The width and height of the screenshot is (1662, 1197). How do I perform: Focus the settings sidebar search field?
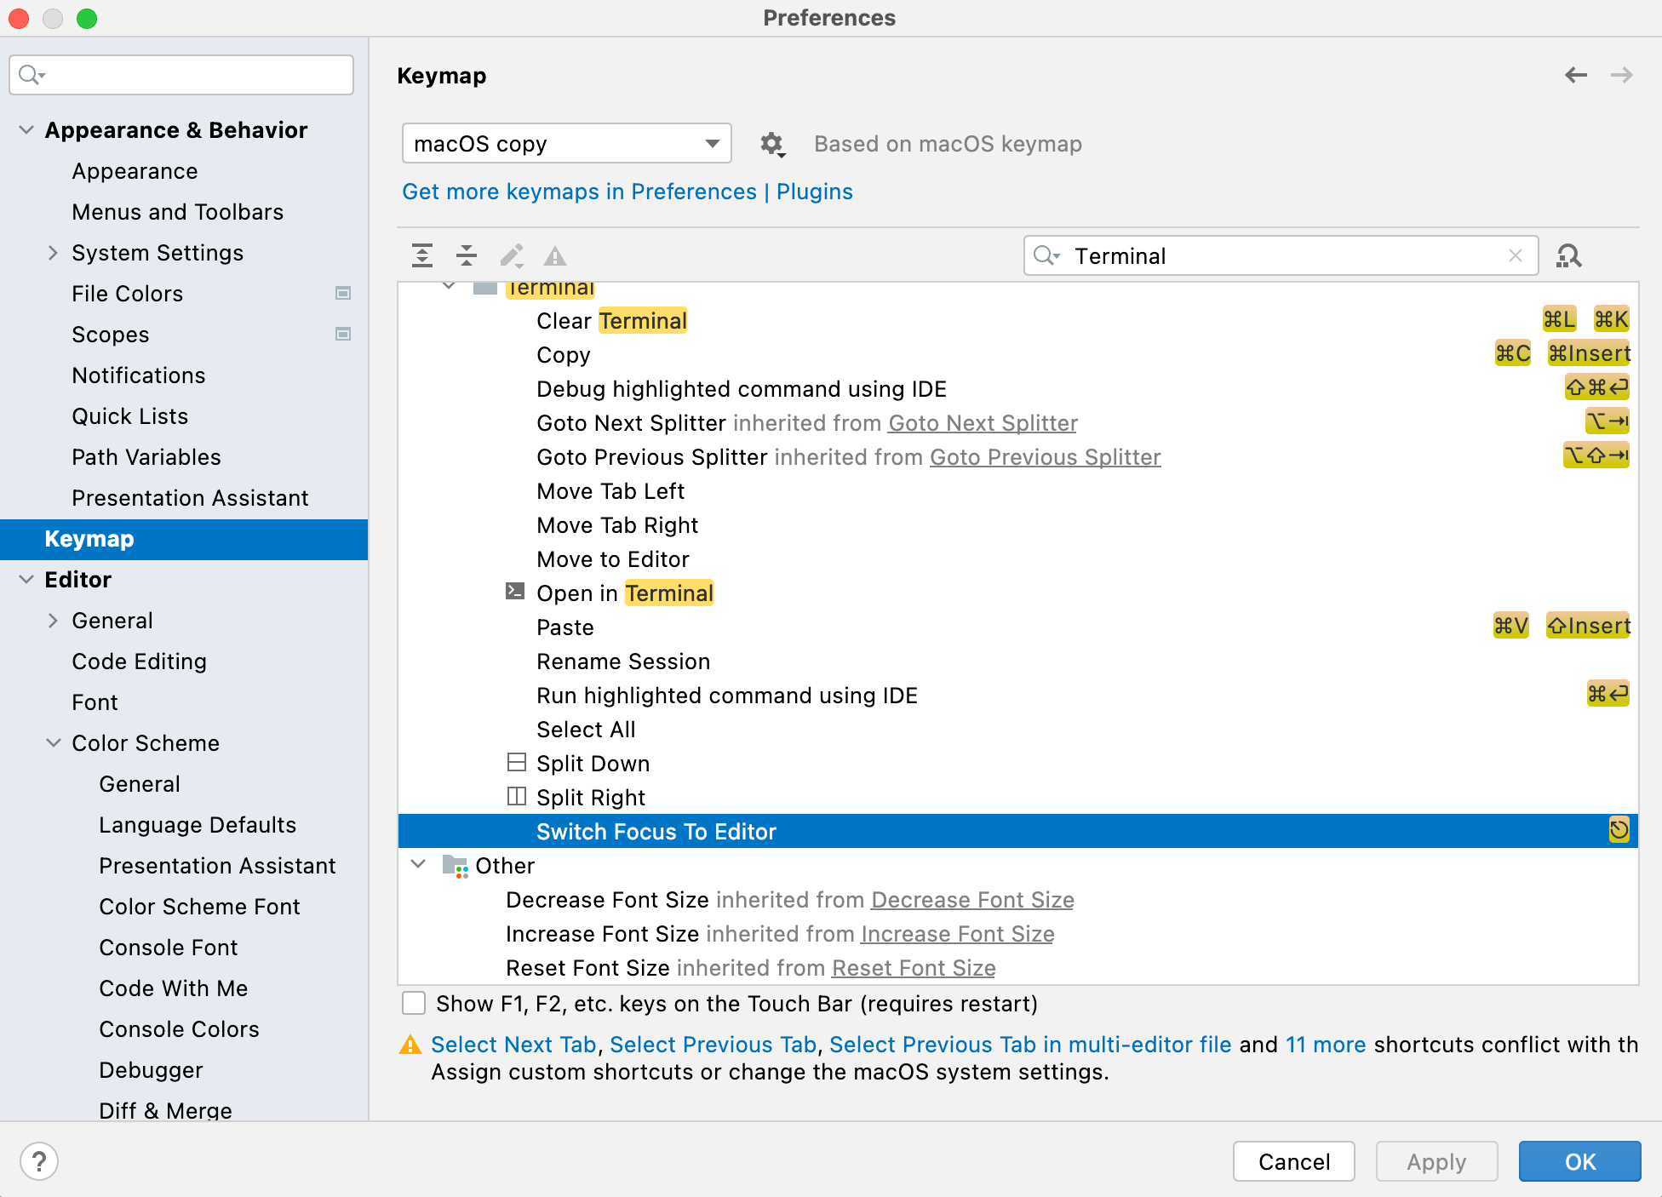click(181, 75)
